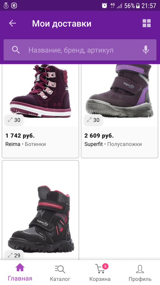The height and width of the screenshot is (285, 160).
Task: Select the 2 609 руб. price
Action: pyautogui.click(x=99, y=135)
